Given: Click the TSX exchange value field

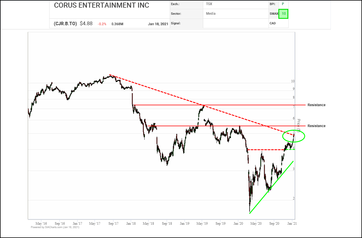Looking at the screenshot, I should 209,4.
